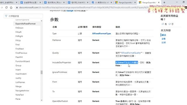Open Find in the sidebar list

click(x=18, y=45)
